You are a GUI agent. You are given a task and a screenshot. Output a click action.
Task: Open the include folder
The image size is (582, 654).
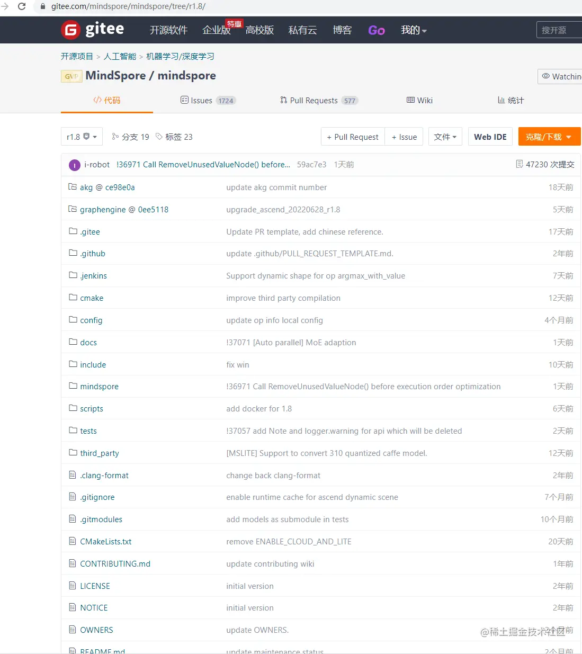tap(93, 365)
